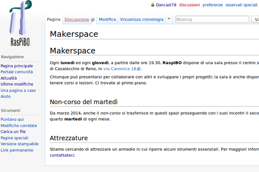Click the Vai button next to search
Image resolution: width=259 pixels, height=172 pixels.
click(x=256, y=19)
